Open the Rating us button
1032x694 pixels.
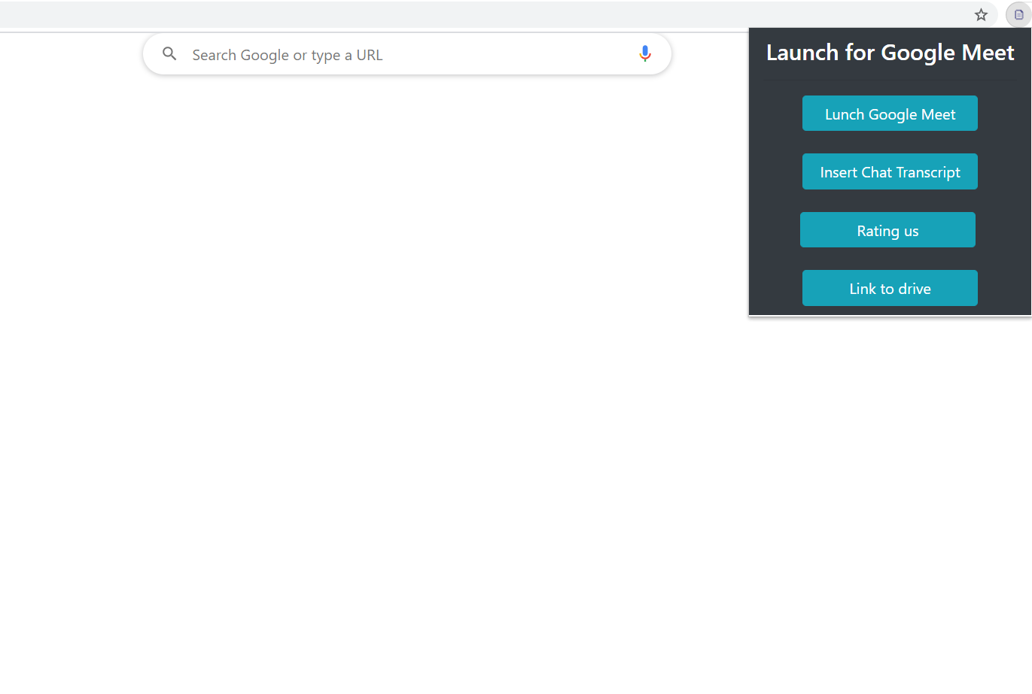(x=887, y=230)
